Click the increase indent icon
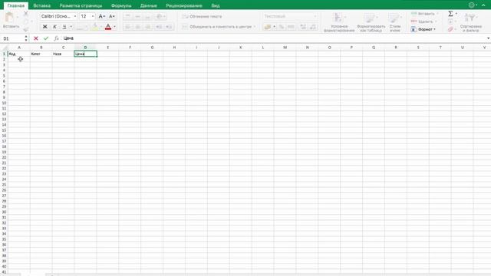Viewport: 491px width, 276px height. (x=169, y=27)
